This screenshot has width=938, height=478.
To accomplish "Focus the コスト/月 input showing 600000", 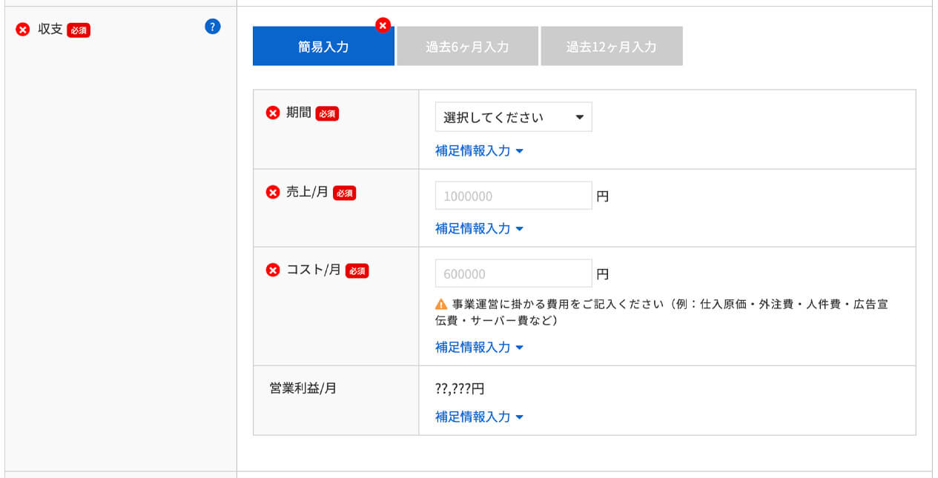I will pyautogui.click(x=514, y=273).
